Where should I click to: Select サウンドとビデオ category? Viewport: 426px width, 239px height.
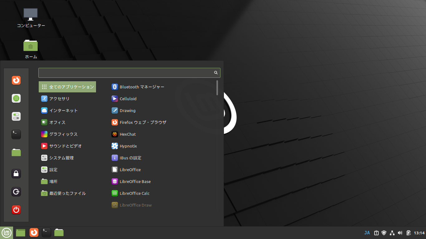point(67,146)
